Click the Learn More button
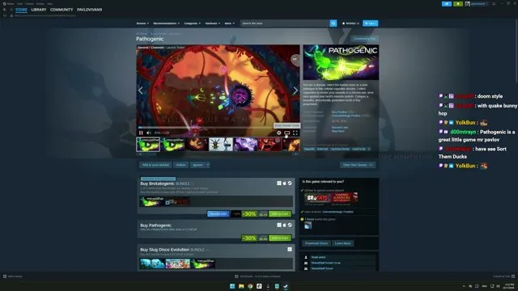The height and width of the screenshot is (291, 518). (x=342, y=243)
